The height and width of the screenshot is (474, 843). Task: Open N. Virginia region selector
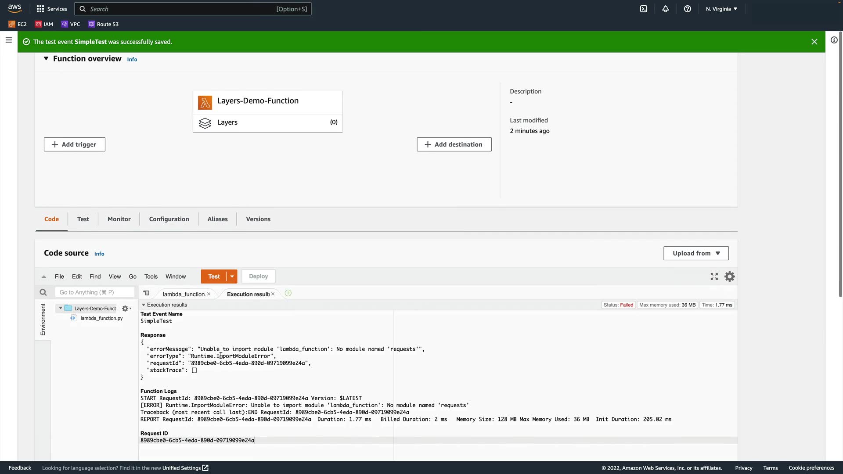[x=721, y=9]
